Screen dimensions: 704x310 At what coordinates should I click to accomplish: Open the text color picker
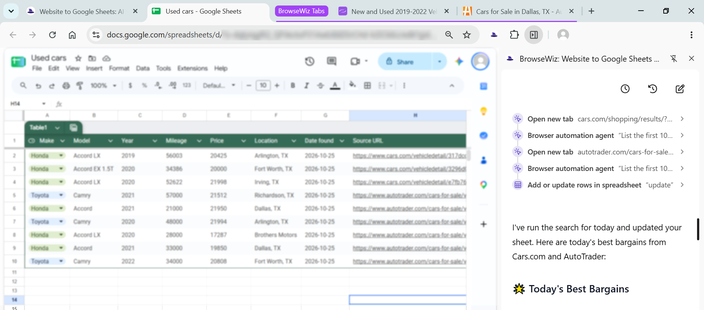click(x=335, y=85)
